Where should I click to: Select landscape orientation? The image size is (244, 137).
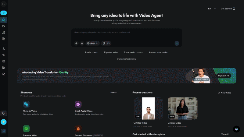pos(109,43)
